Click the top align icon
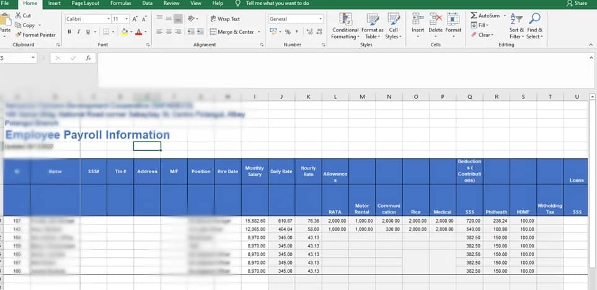Screen dimensions: 597x290 (159, 18)
